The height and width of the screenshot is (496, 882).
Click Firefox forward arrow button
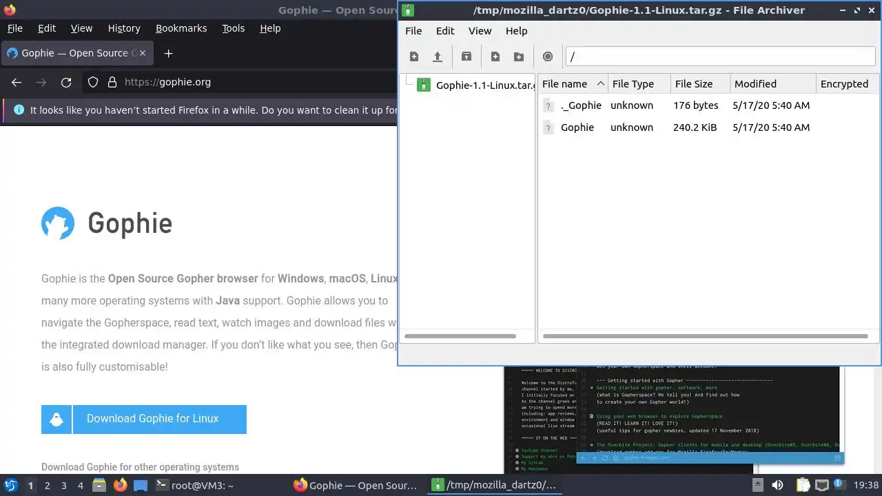click(x=41, y=82)
